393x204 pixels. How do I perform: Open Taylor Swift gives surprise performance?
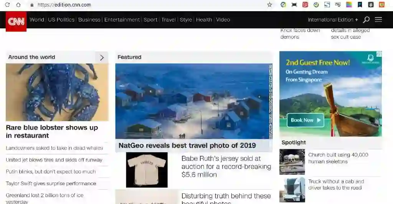click(x=51, y=183)
